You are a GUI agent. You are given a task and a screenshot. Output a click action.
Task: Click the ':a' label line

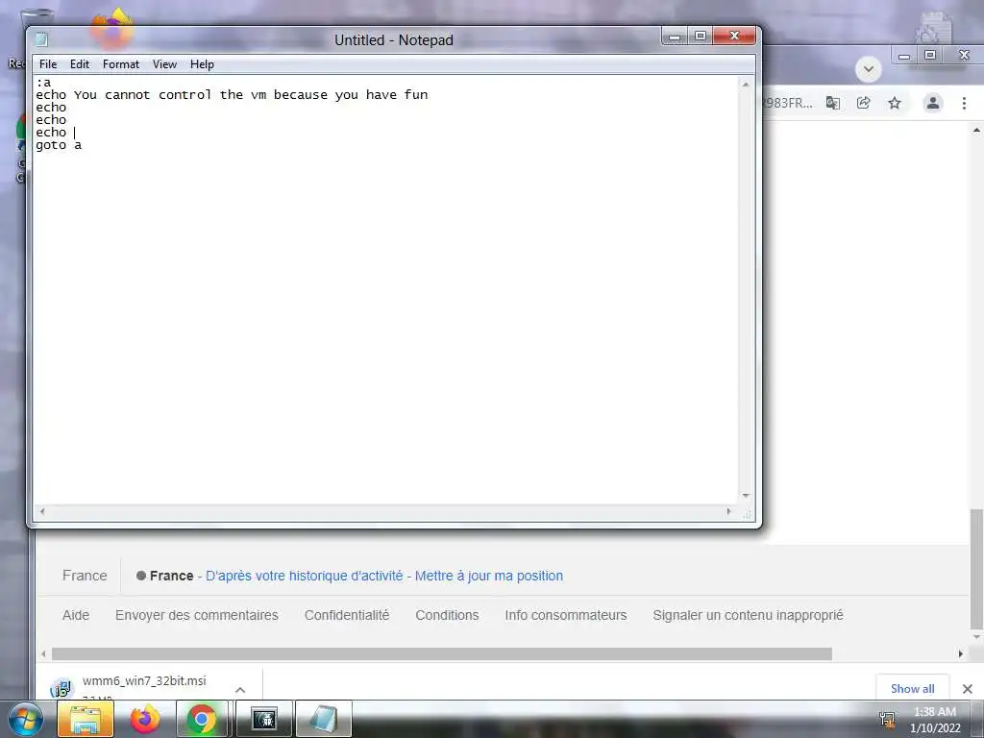[x=43, y=83]
